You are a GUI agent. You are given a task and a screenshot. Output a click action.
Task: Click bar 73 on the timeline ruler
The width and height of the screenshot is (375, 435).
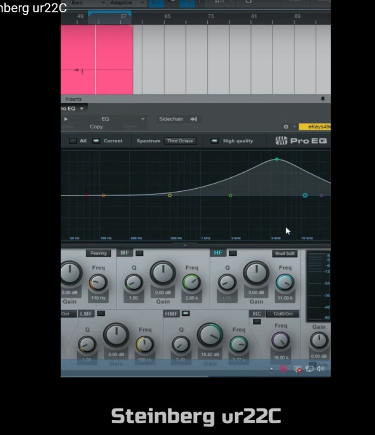(x=211, y=17)
